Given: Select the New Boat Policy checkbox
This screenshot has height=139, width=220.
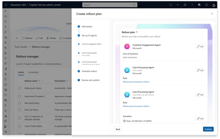Looking at the screenshot, I should coord(19,103).
